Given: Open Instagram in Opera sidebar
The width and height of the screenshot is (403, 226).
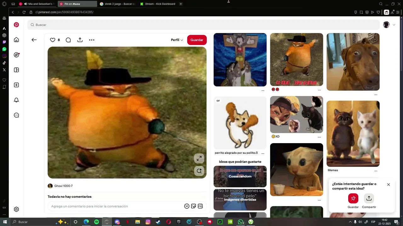Looking at the screenshot, I should point(4,56).
